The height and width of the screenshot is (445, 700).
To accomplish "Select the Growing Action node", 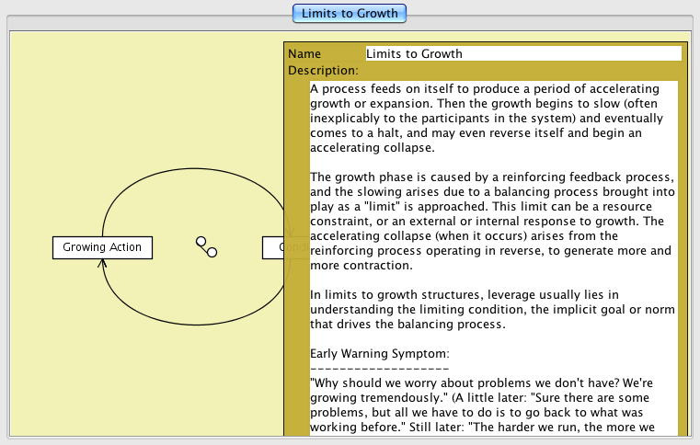I will pos(102,247).
